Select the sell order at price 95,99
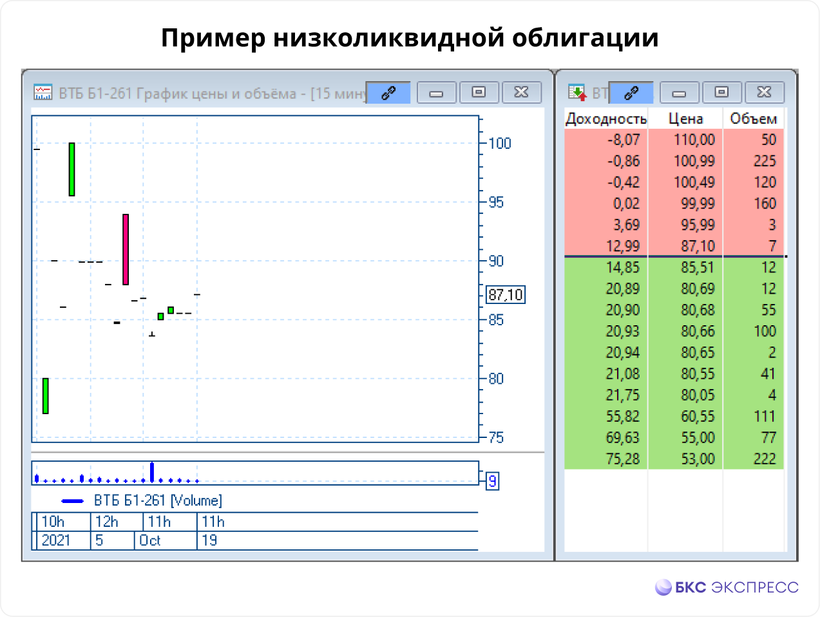The width and height of the screenshot is (820, 617). [674, 225]
